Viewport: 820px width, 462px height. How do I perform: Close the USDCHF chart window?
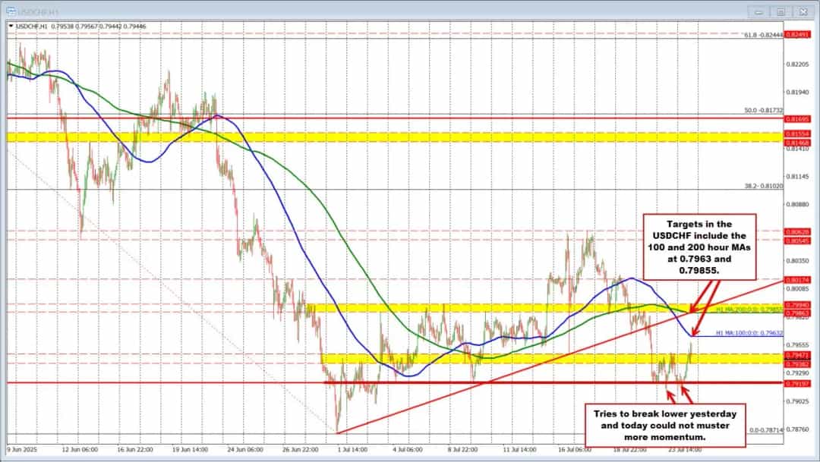[x=803, y=11]
